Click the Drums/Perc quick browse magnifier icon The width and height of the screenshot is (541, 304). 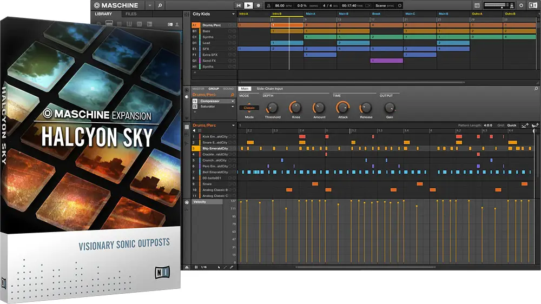[232, 95]
